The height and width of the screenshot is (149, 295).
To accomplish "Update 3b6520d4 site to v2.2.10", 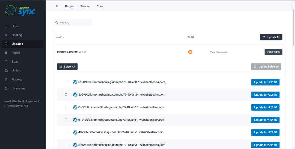I will click(x=265, y=95).
